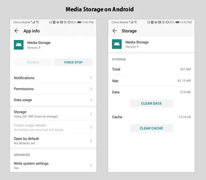Tap the NFC icon in App info status bar
The width and height of the screenshot is (206, 180).
click(62, 22)
